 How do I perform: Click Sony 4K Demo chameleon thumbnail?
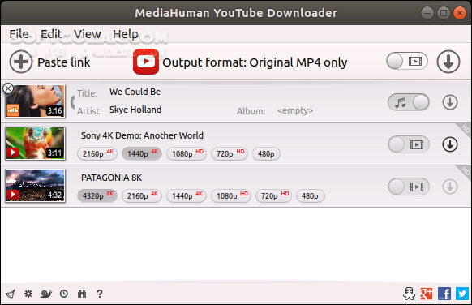[35, 143]
